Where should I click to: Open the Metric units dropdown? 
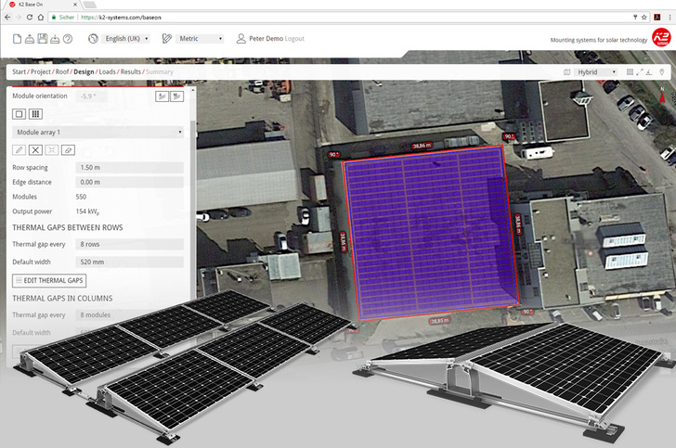pyautogui.click(x=200, y=39)
